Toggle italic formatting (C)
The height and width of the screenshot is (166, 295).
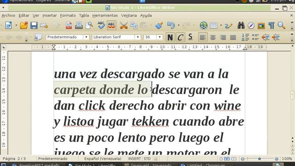pos(180,37)
